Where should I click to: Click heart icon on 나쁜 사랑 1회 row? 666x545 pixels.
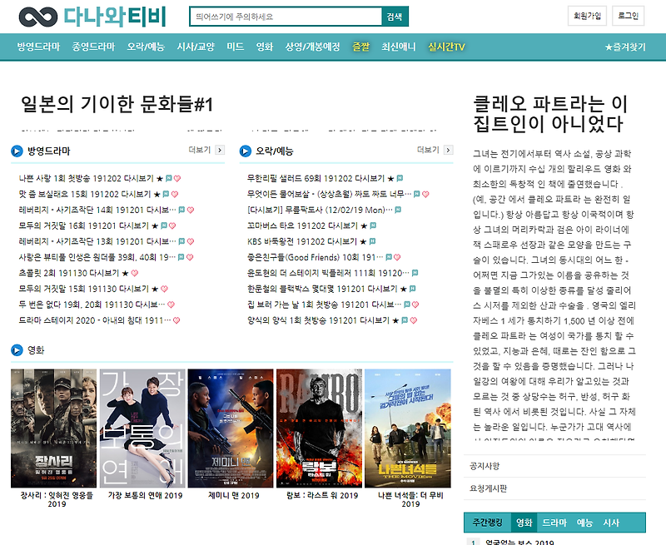177,179
